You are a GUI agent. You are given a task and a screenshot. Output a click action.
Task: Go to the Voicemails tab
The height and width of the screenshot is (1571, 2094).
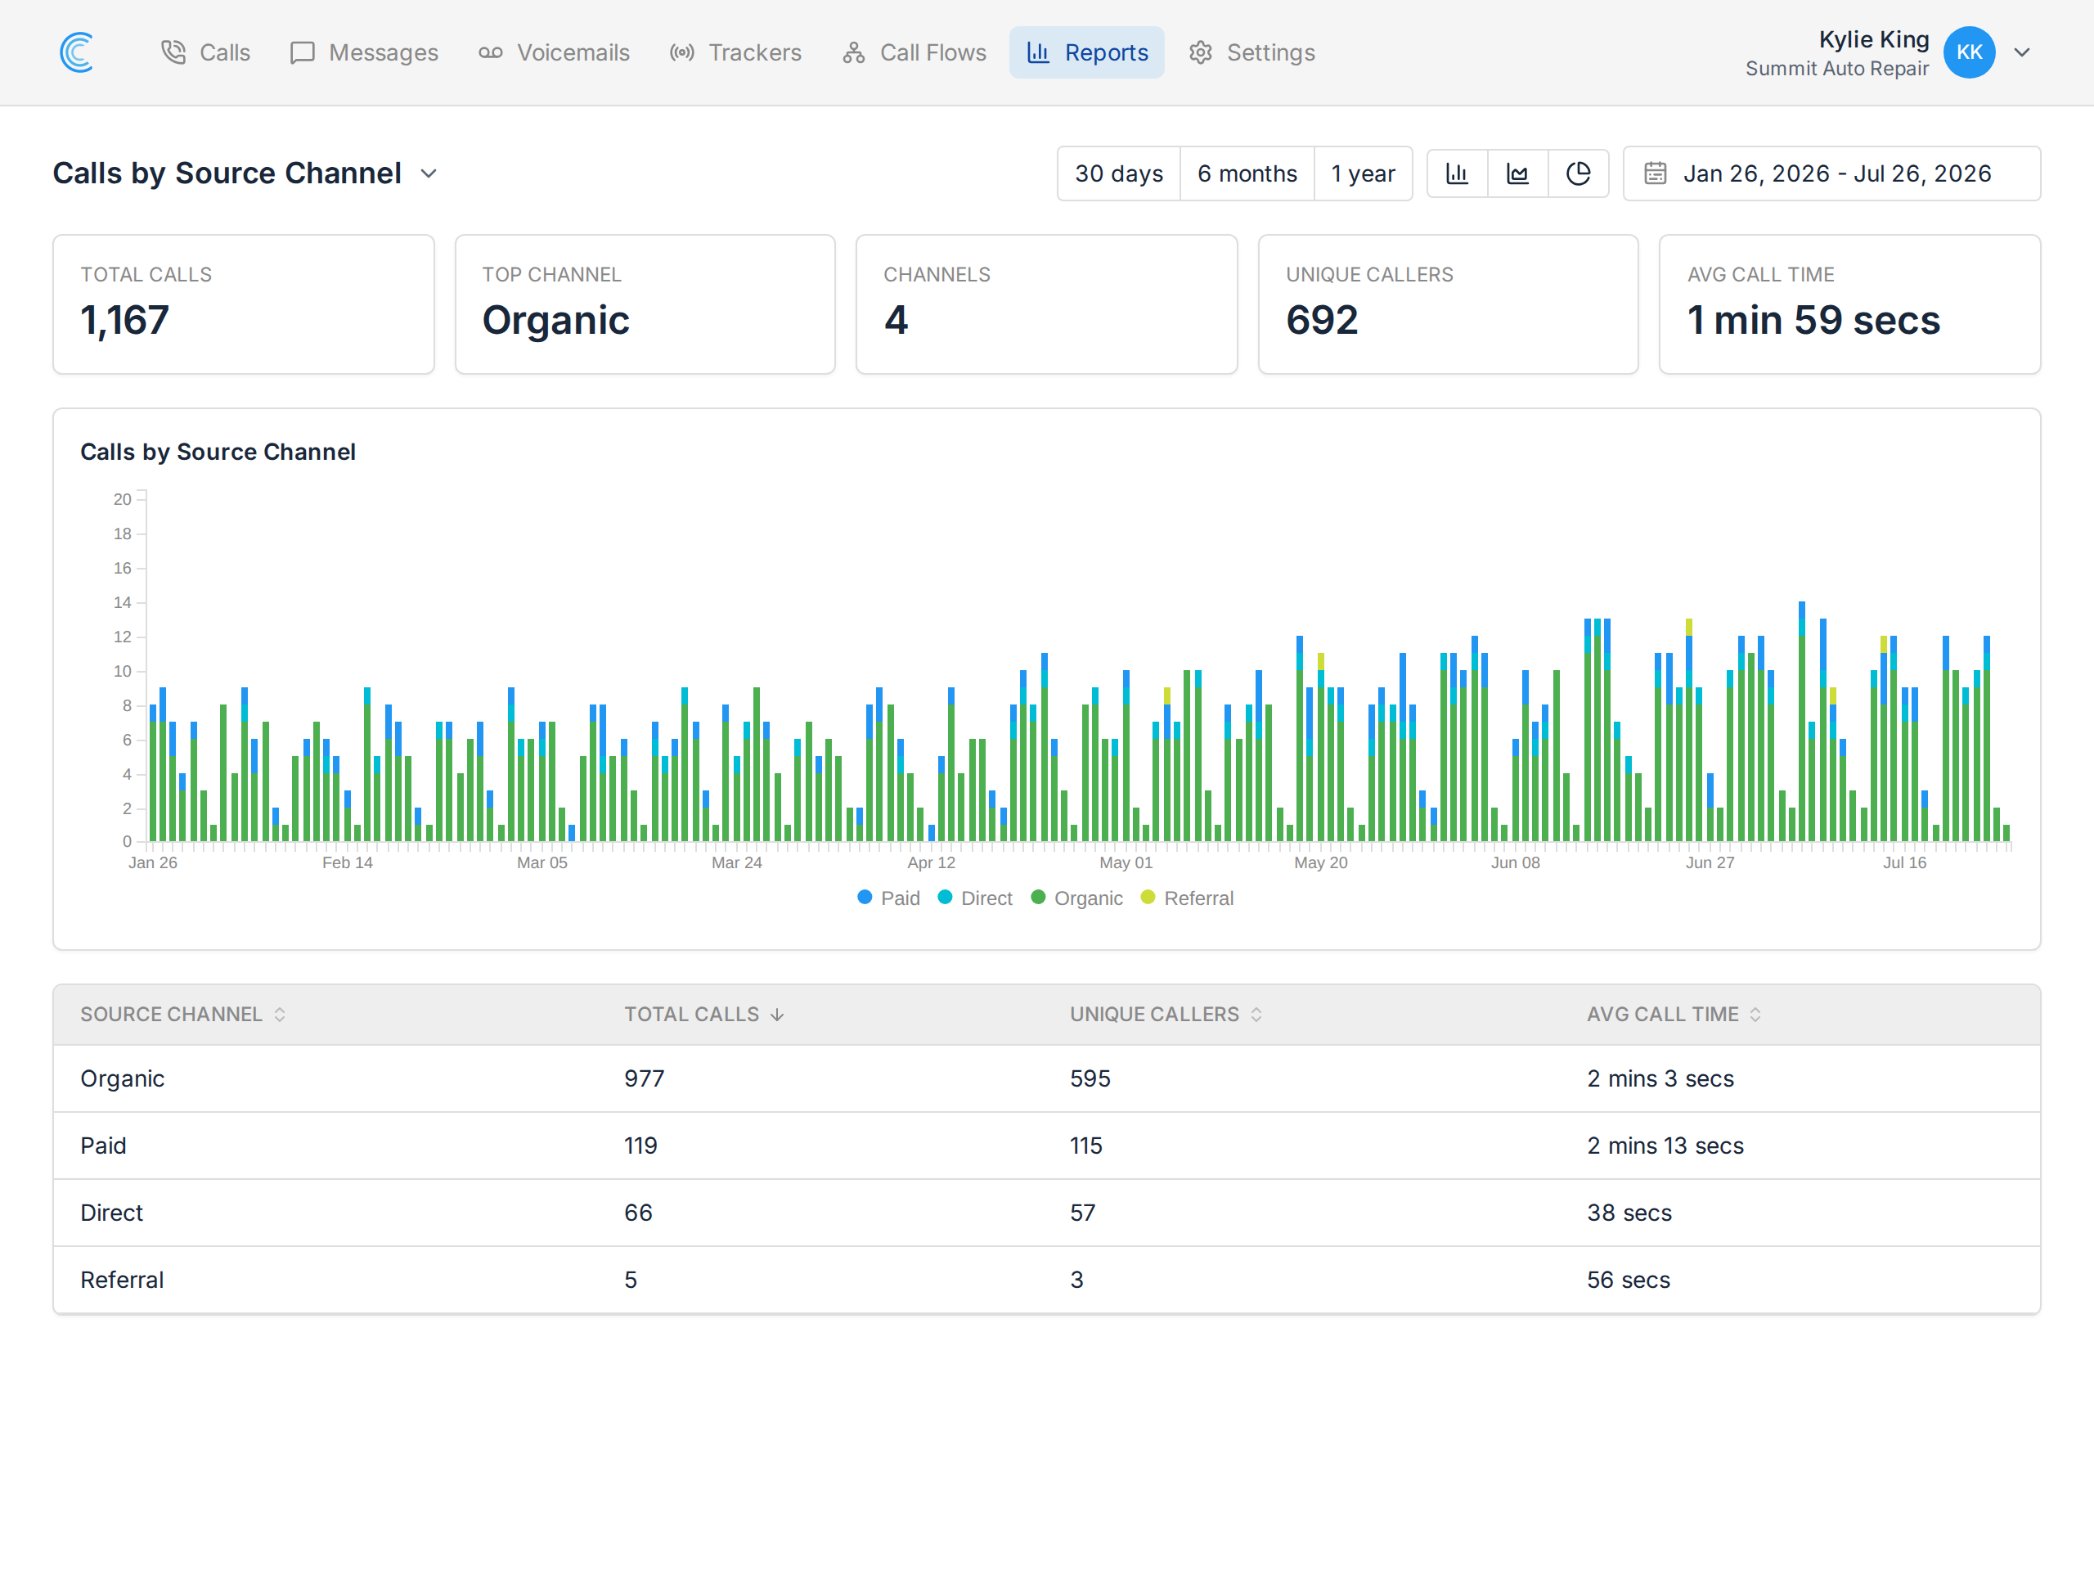point(554,52)
